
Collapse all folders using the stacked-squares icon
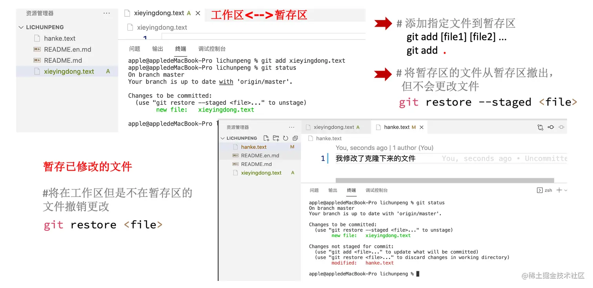tap(295, 138)
